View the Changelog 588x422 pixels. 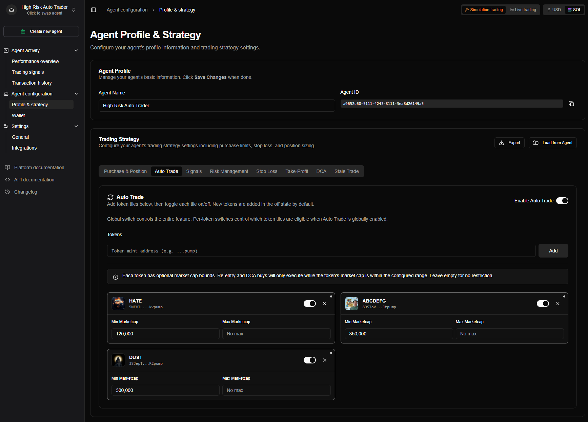pos(25,192)
